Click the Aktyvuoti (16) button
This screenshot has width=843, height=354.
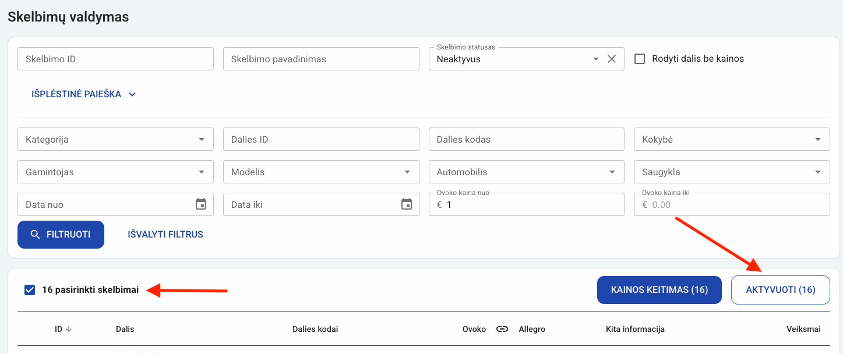click(780, 290)
